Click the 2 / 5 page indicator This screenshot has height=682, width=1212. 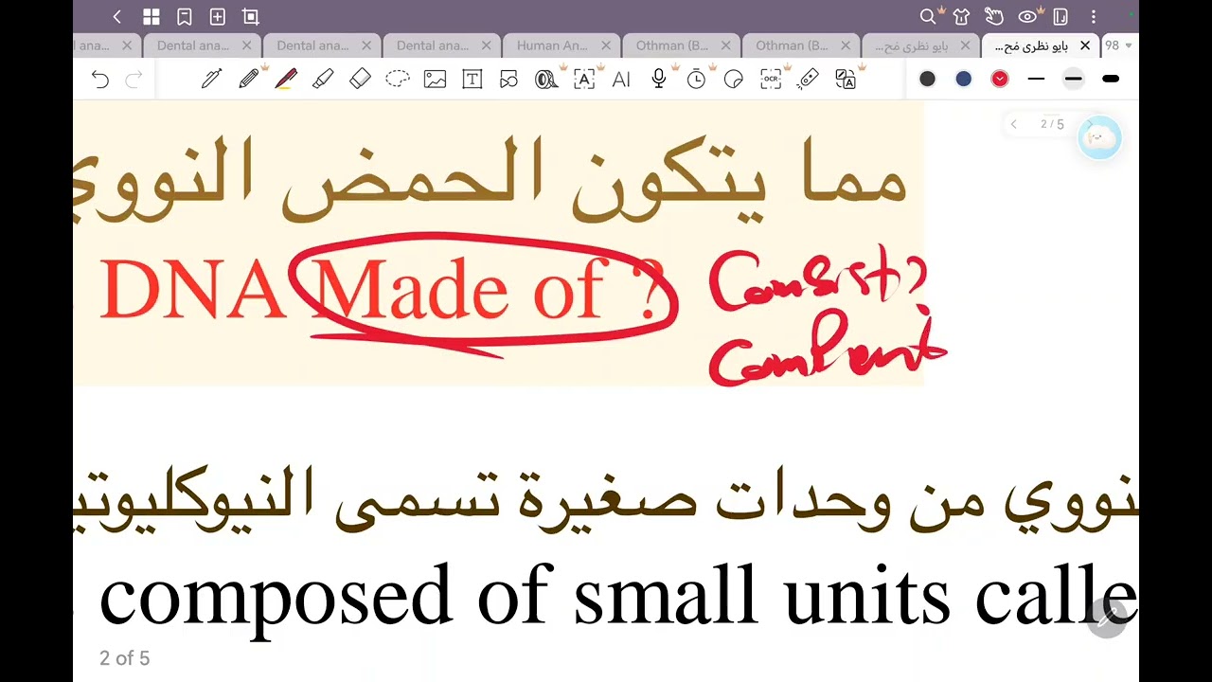click(x=1052, y=124)
